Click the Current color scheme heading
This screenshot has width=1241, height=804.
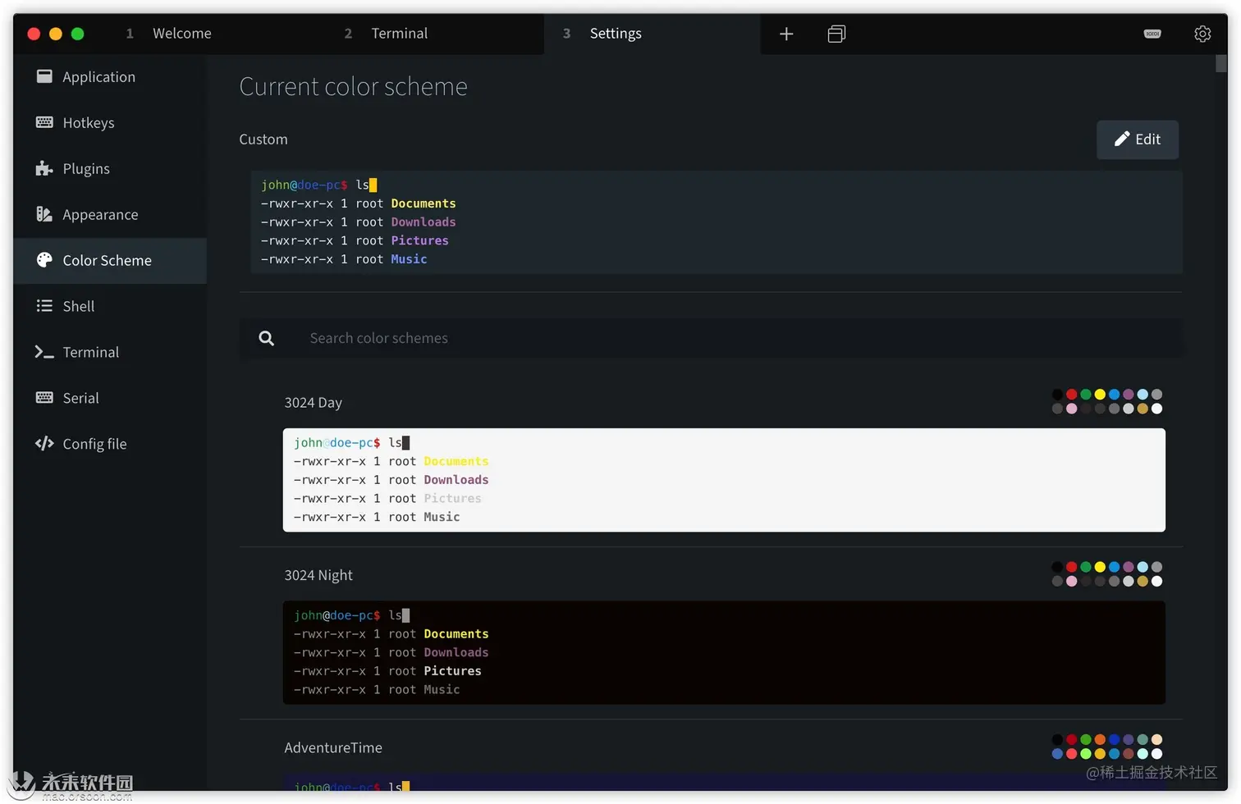[x=353, y=86]
